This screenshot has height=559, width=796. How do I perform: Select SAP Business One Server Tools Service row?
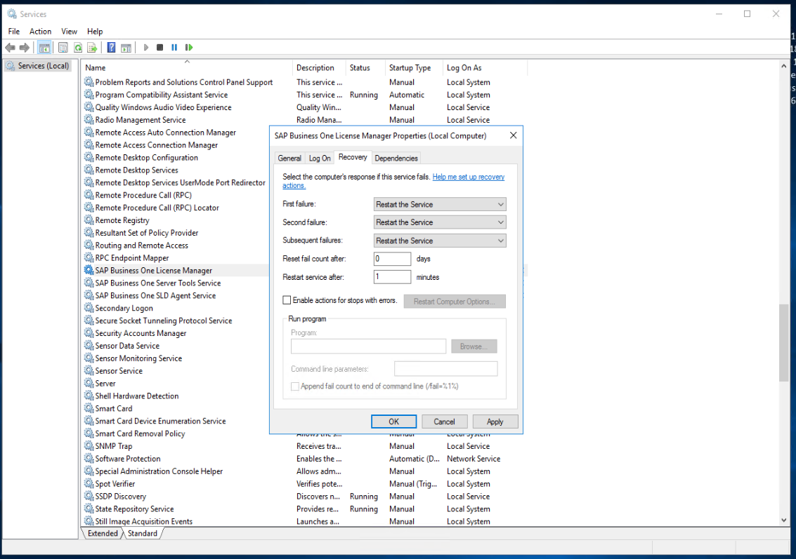pos(176,283)
